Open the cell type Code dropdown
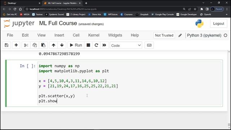Screen dimensions: 231x130 pos(126,45)
